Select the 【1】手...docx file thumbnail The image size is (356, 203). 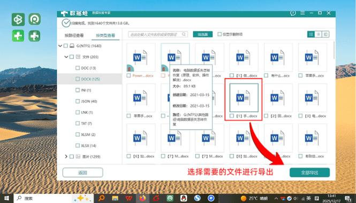pyautogui.click(x=244, y=98)
